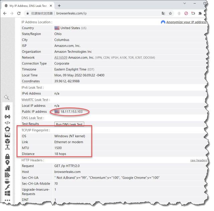Click the Eastern Daylight Time value
Image resolution: width=214 pixels, height=211 pixels.
(x=70, y=69)
